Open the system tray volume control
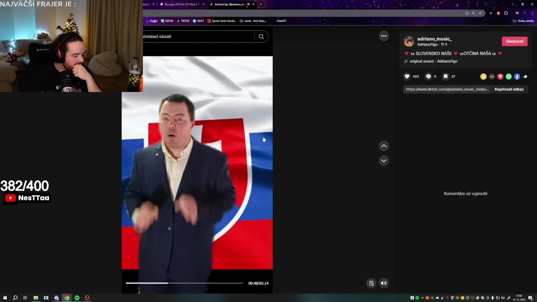 coord(503,298)
